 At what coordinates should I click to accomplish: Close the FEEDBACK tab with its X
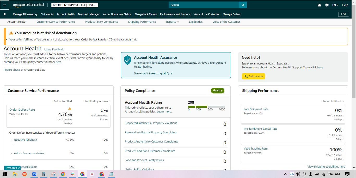point(19,168)
